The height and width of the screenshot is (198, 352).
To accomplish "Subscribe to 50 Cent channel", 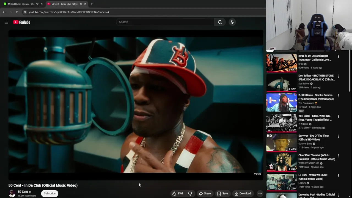I will 50,193.
